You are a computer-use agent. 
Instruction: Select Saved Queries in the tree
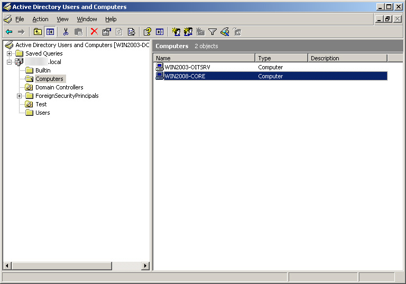click(44, 53)
